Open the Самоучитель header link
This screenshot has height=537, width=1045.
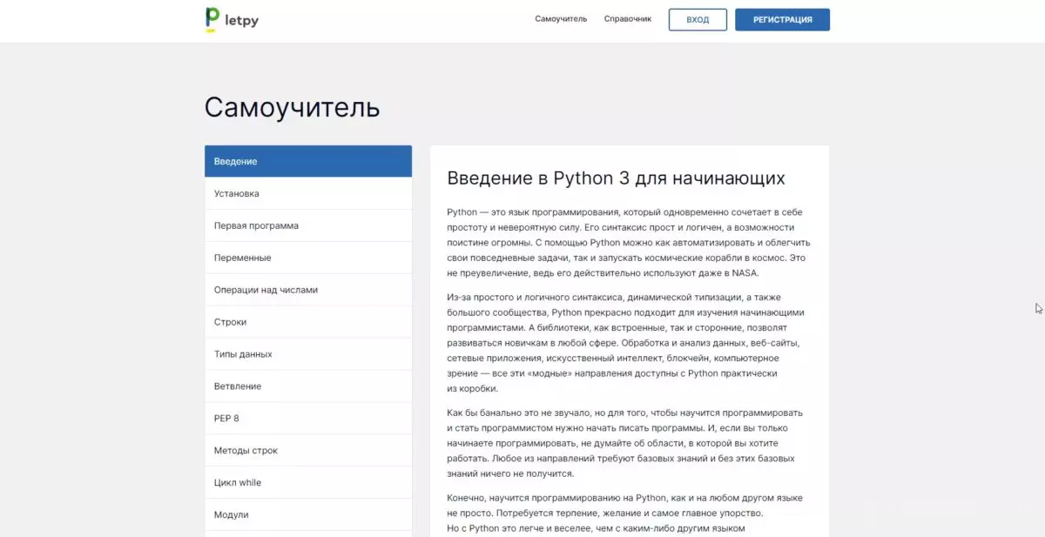click(561, 19)
